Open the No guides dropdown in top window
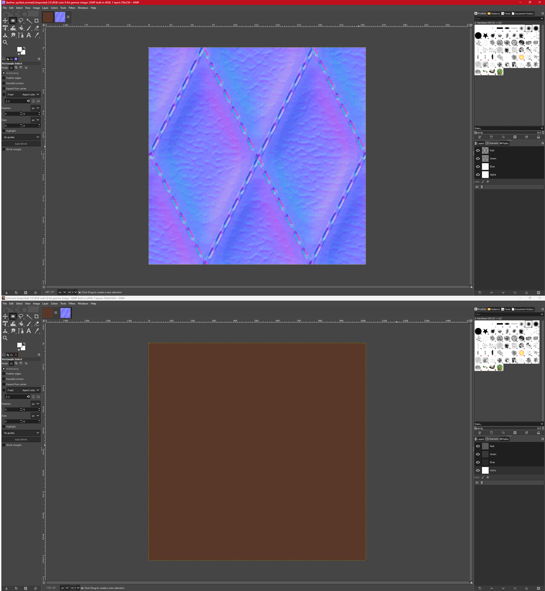The width and height of the screenshot is (545, 591). tap(21, 137)
